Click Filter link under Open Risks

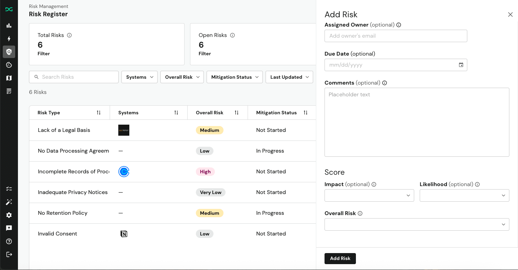pyautogui.click(x=205, y=54)
